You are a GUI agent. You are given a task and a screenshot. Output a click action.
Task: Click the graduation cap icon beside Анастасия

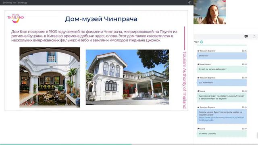[x=198, y=64]
